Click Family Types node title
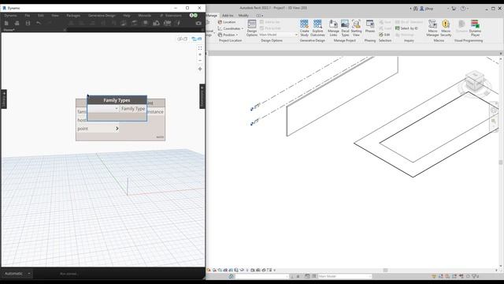 click(117, 100)
